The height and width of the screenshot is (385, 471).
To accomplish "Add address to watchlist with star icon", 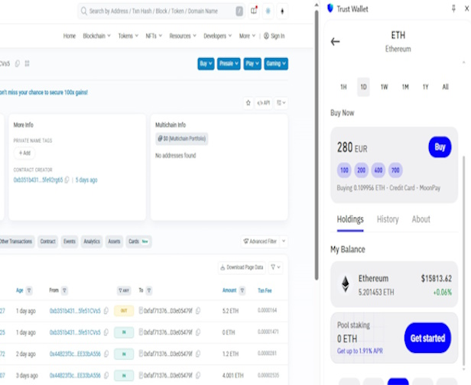I will pyautogui.click(x=248, y=102).
